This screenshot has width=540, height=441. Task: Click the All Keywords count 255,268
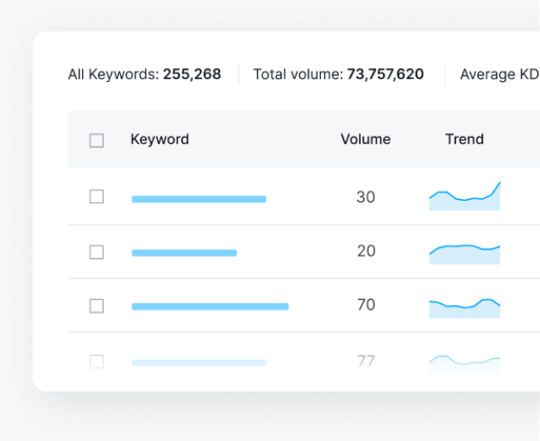pos(192,74)
